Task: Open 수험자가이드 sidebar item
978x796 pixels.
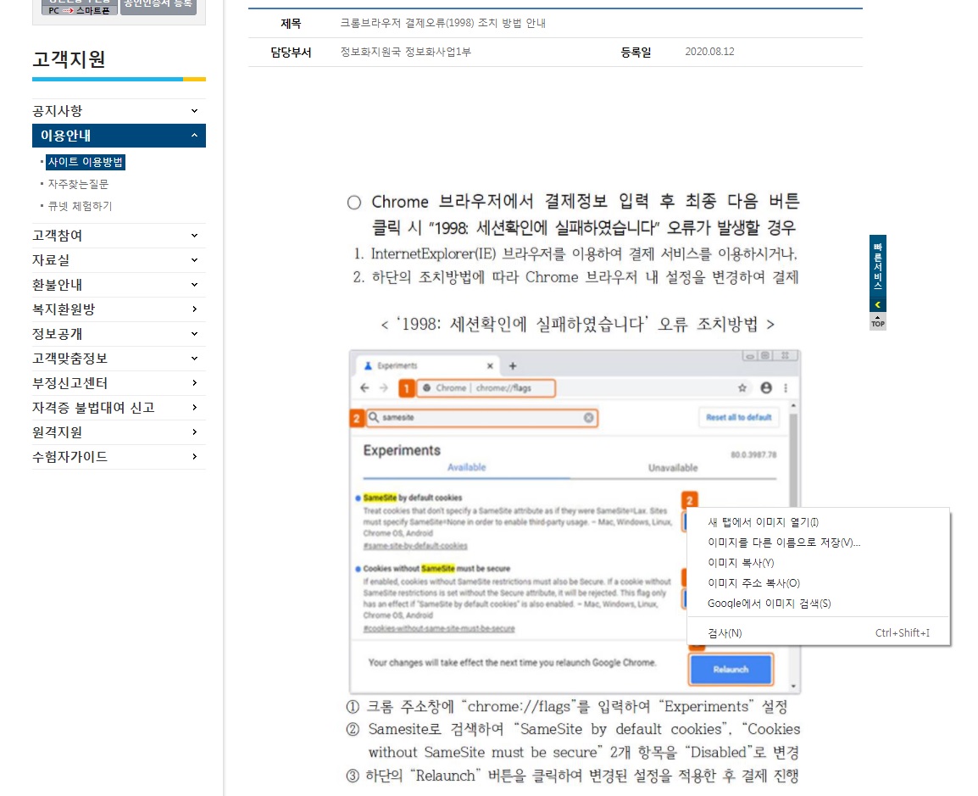Action: 69,457
